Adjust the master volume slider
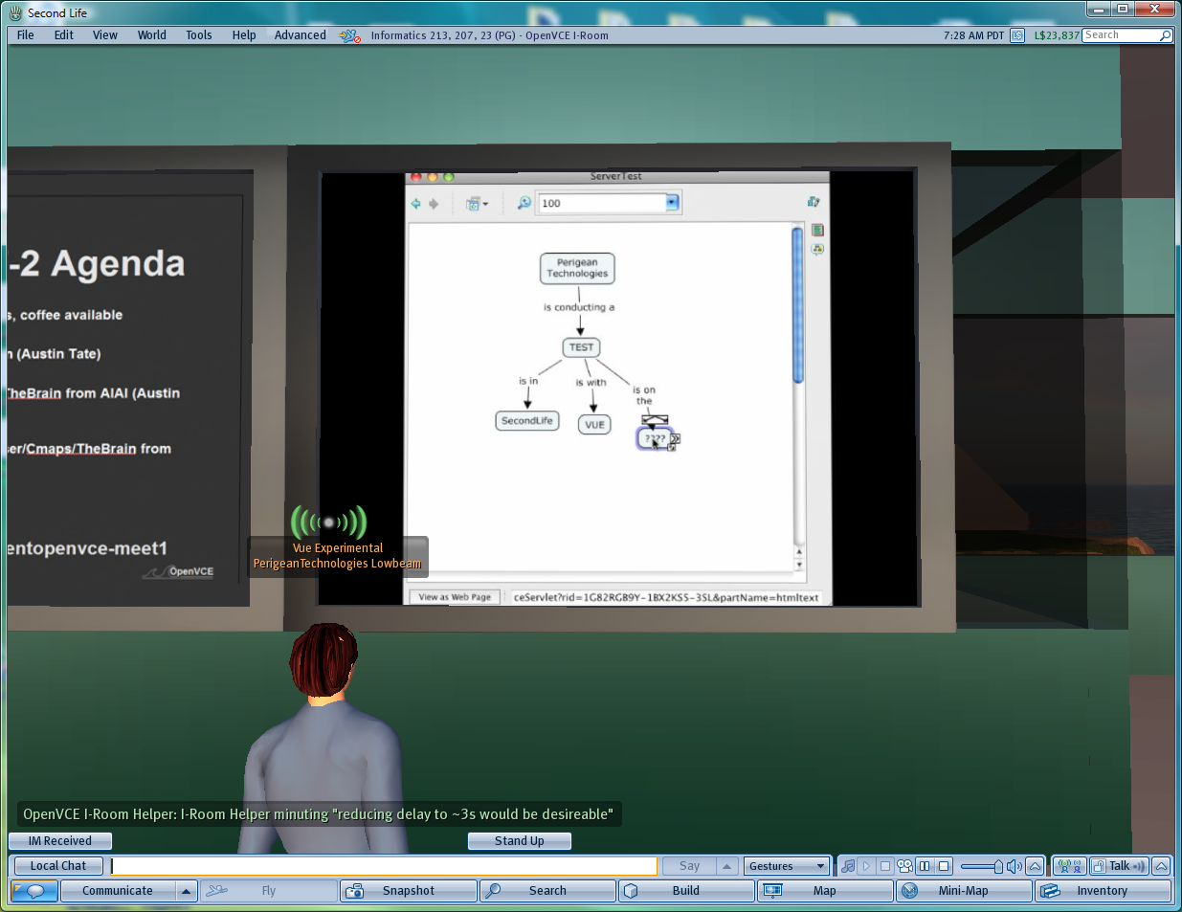Image resolution: width=1182 pixels, height=912 pixels. (982, 866)
